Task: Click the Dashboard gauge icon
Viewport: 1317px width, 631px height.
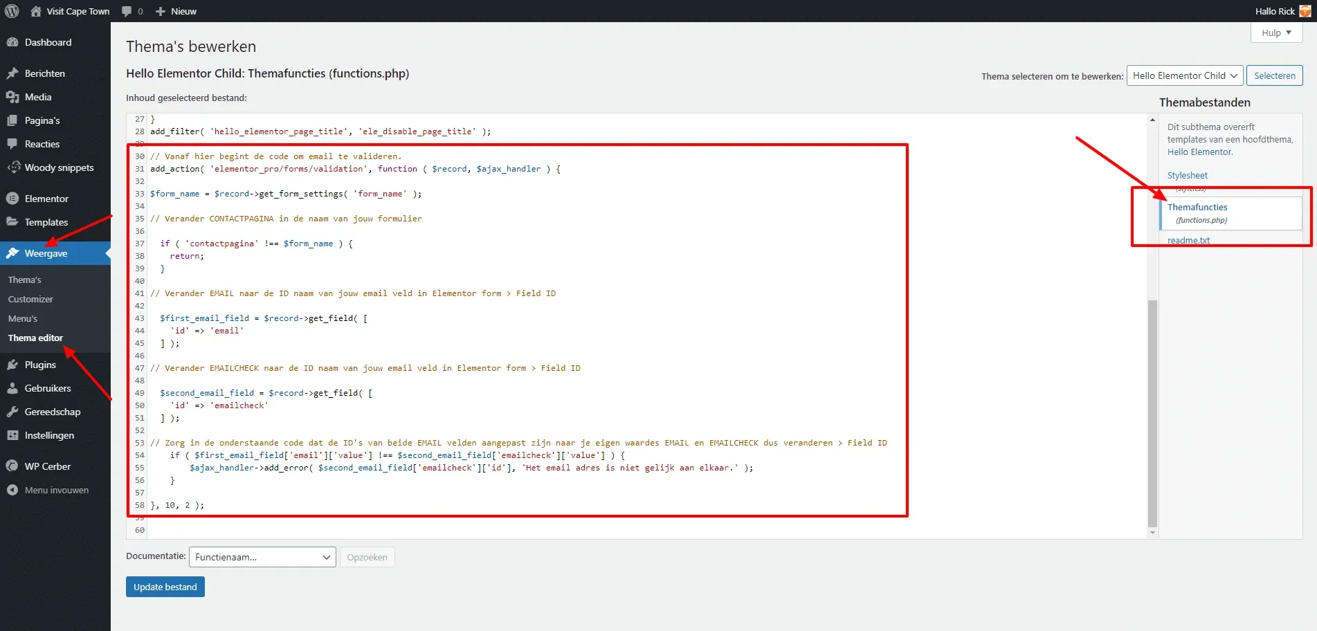Action: click(12, 42)
